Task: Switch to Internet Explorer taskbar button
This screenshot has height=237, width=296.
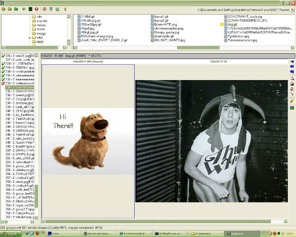Action: pos(134,233)
